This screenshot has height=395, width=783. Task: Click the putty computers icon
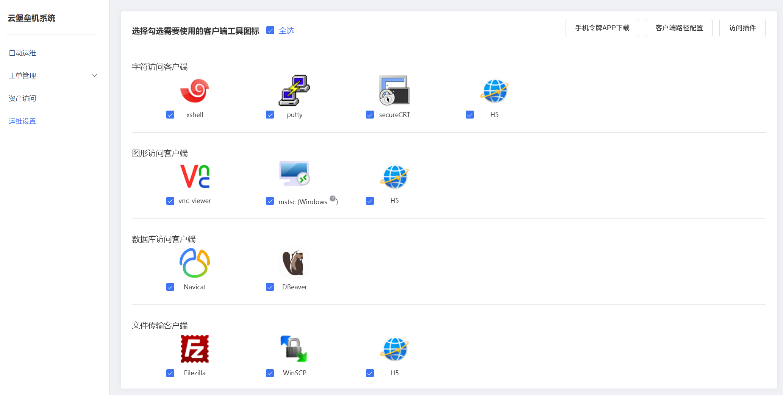pyautogui.click(x=294, y=91)
